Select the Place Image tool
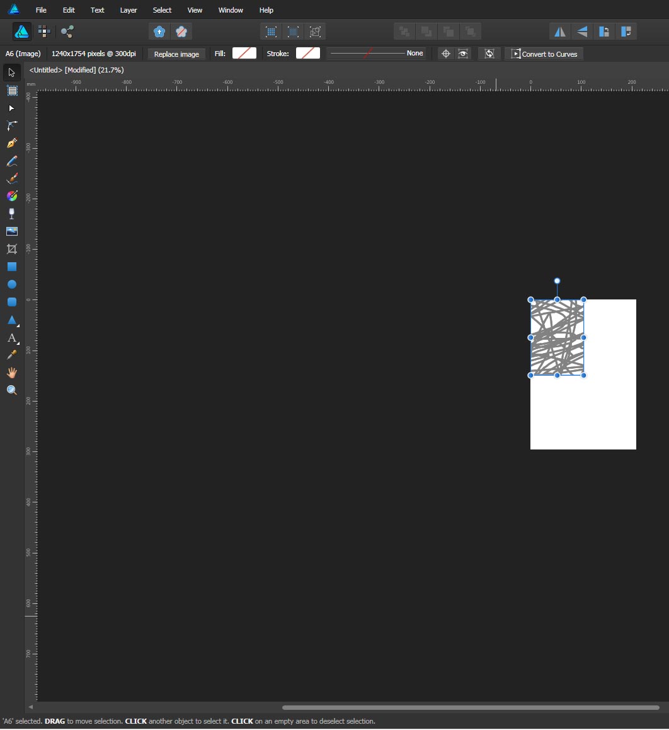 (x=11, y=231)
